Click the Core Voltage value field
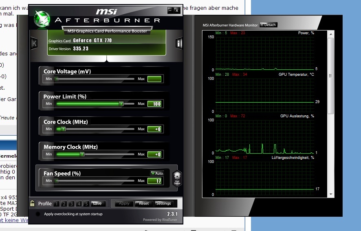The height and width of the screenshot is (231, 361). (154, 79)
